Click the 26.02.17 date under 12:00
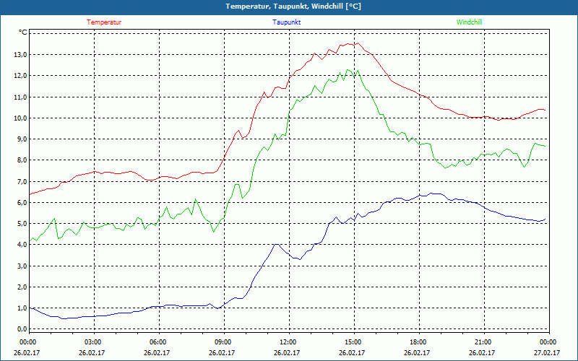Screen dimensions: 578x361 (288, 353)
